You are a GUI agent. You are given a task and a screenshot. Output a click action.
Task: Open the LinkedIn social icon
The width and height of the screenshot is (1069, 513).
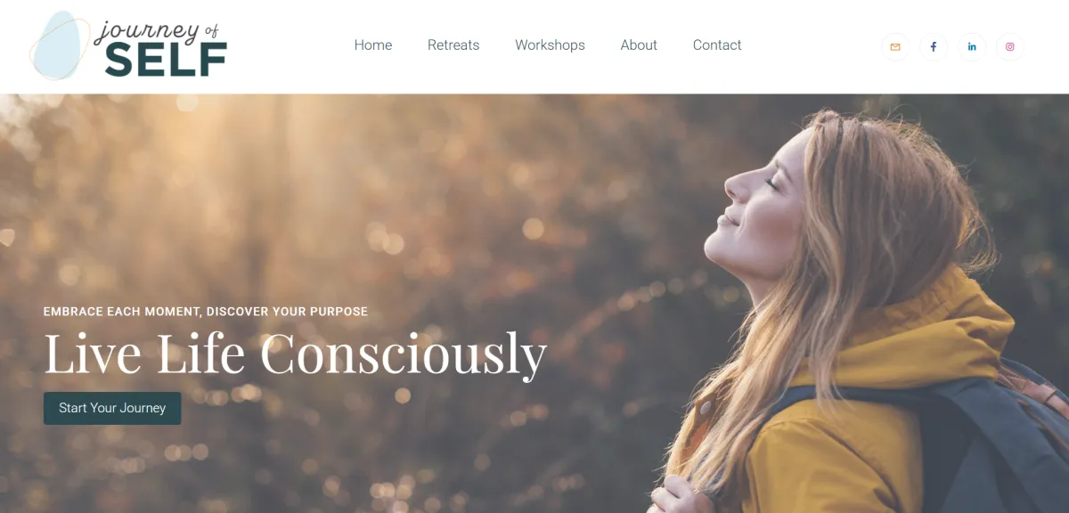click(x=972, y=47)
